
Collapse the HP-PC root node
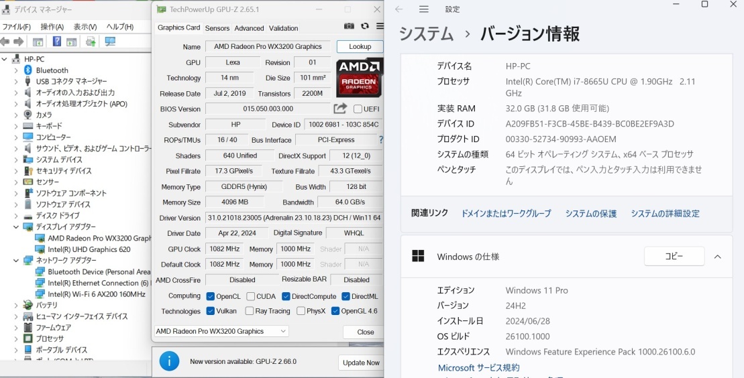coord(4,59)
